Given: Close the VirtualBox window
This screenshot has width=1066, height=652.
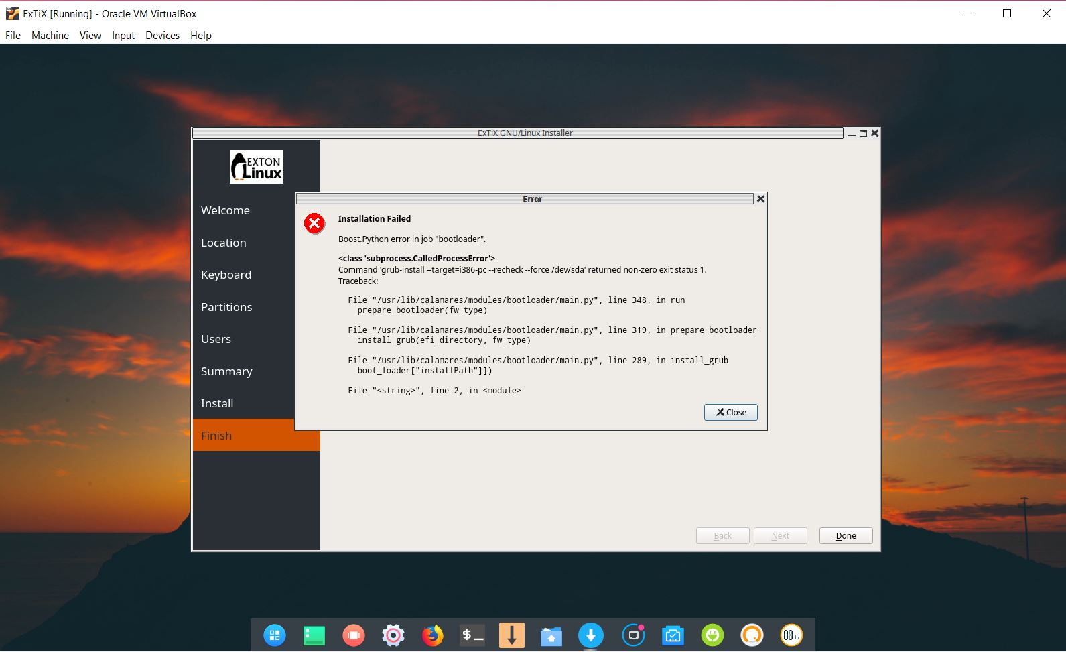Looking at the screenshot, I should click(x=1046, y=13).
